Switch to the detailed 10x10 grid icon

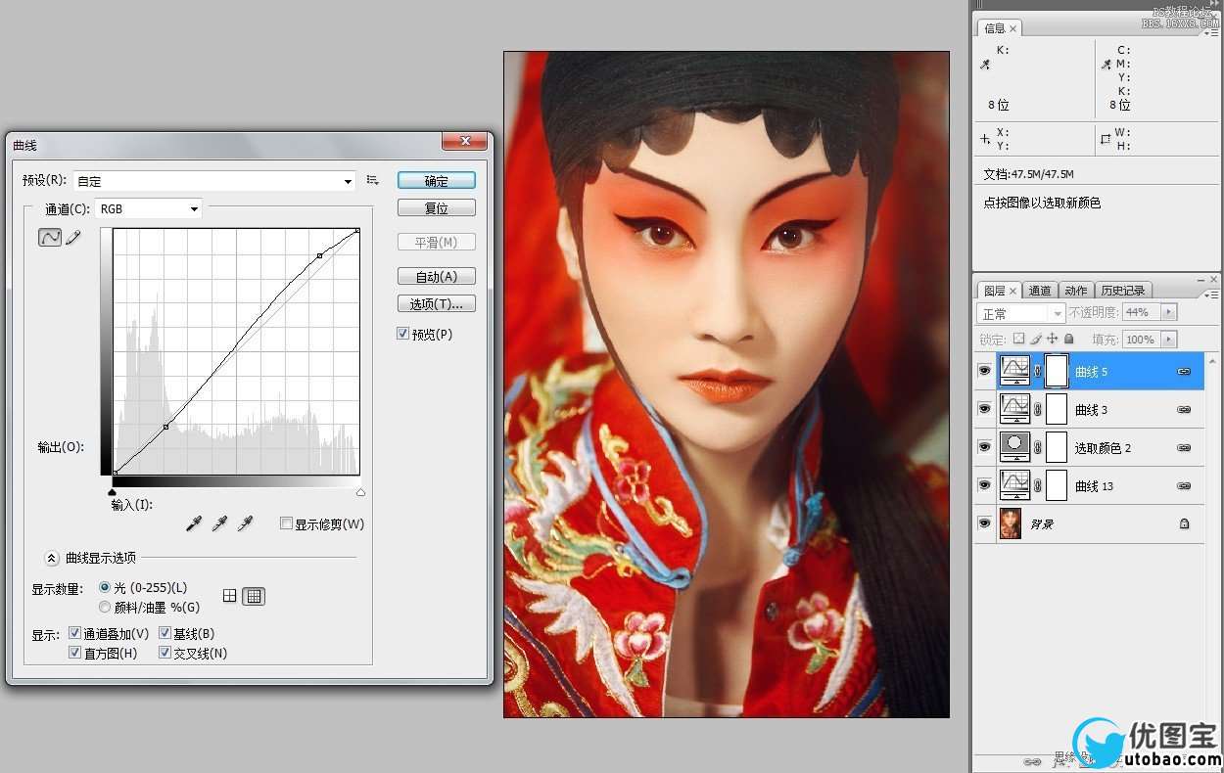[254, 595]
